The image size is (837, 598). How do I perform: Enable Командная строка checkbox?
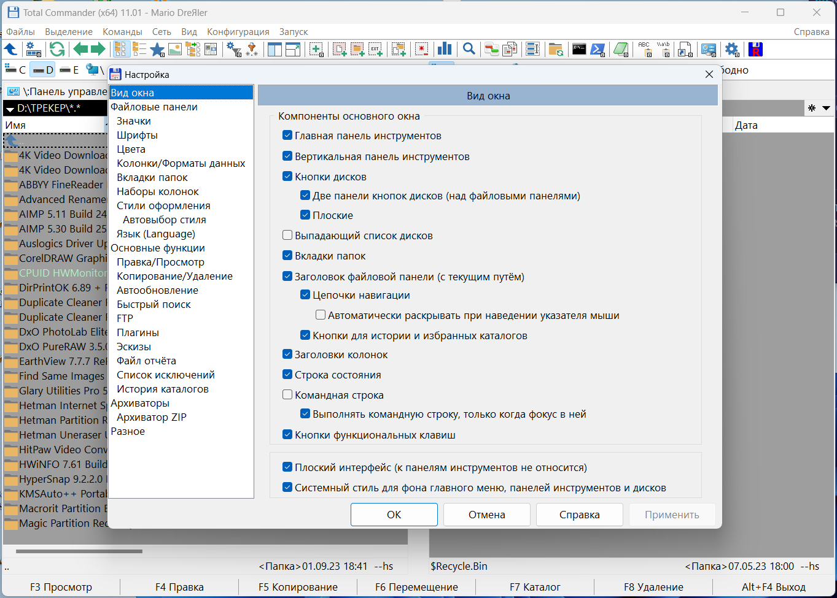[287, 395]
